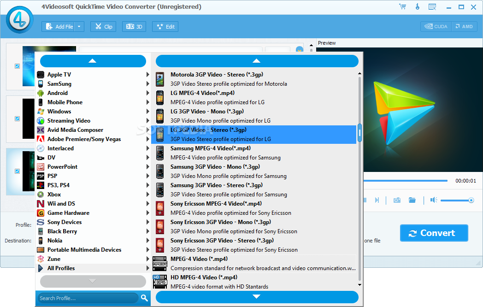Click the Xbox category icon

point(41,195)
